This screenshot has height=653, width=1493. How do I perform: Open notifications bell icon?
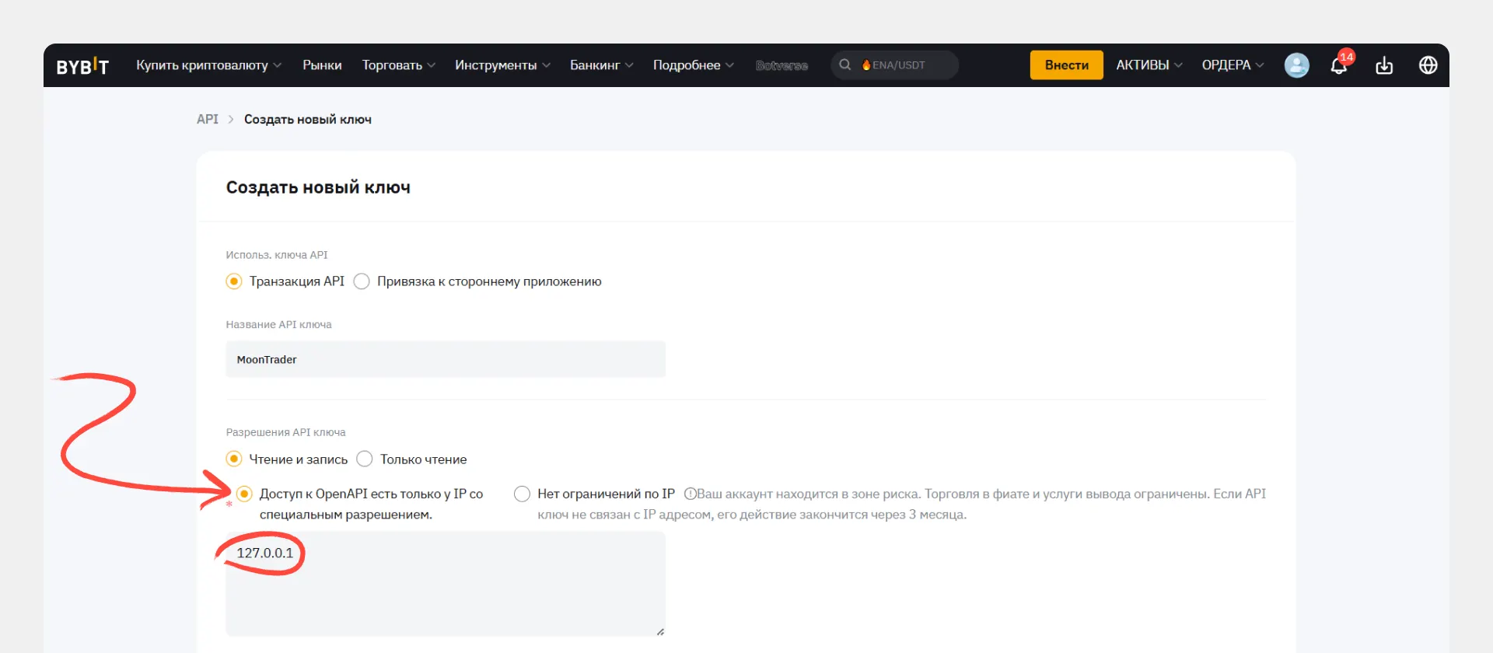[1339, 65]
